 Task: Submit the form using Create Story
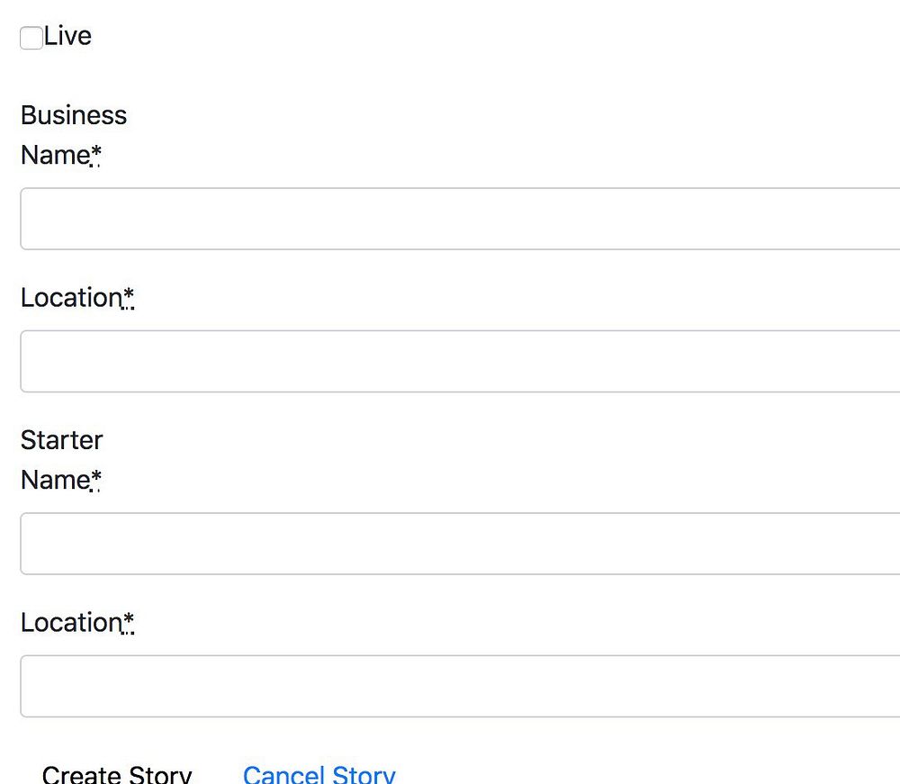117,774
